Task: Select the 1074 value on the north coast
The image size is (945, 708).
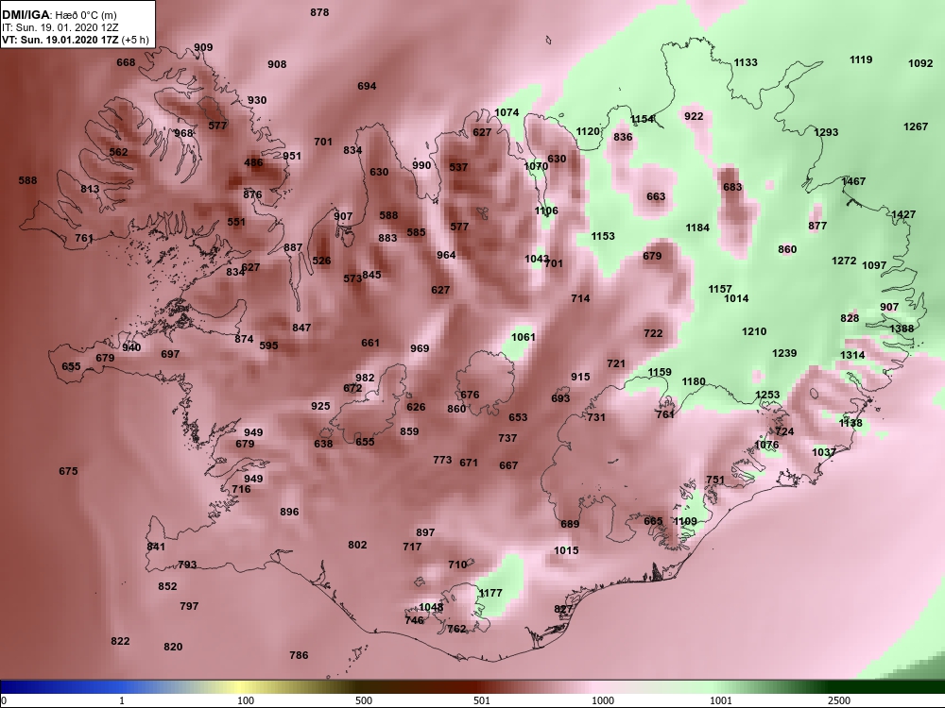Action: coord(507,112)
